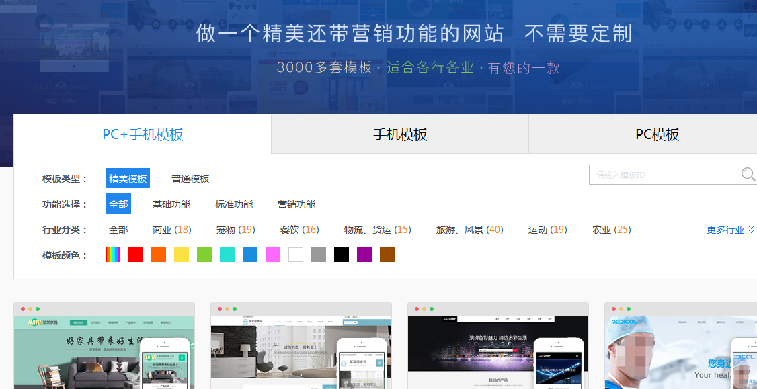Expand 更多行业 industry list
The height and width of the screenshot is (389, 757).
click(730, 230)
